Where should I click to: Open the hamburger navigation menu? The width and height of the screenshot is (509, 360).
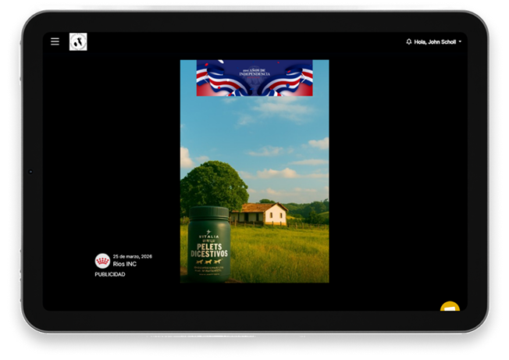tap(55, 41)
